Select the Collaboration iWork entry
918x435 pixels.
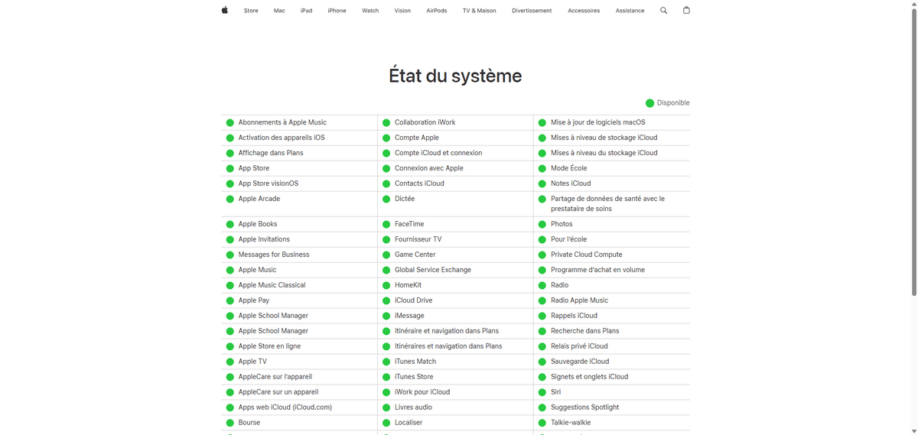click(425, 122)
